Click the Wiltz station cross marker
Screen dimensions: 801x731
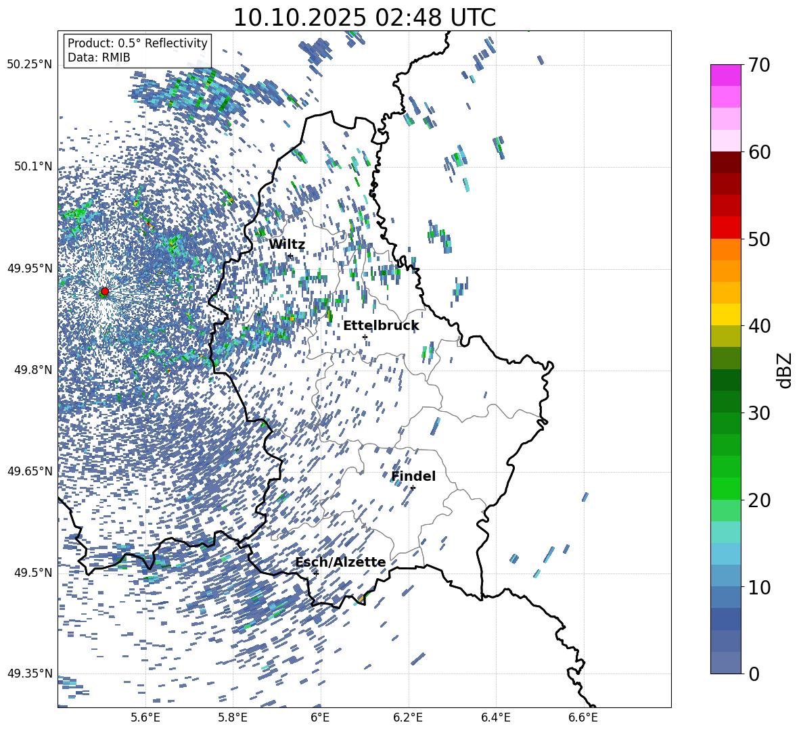(x=290, y=256)
